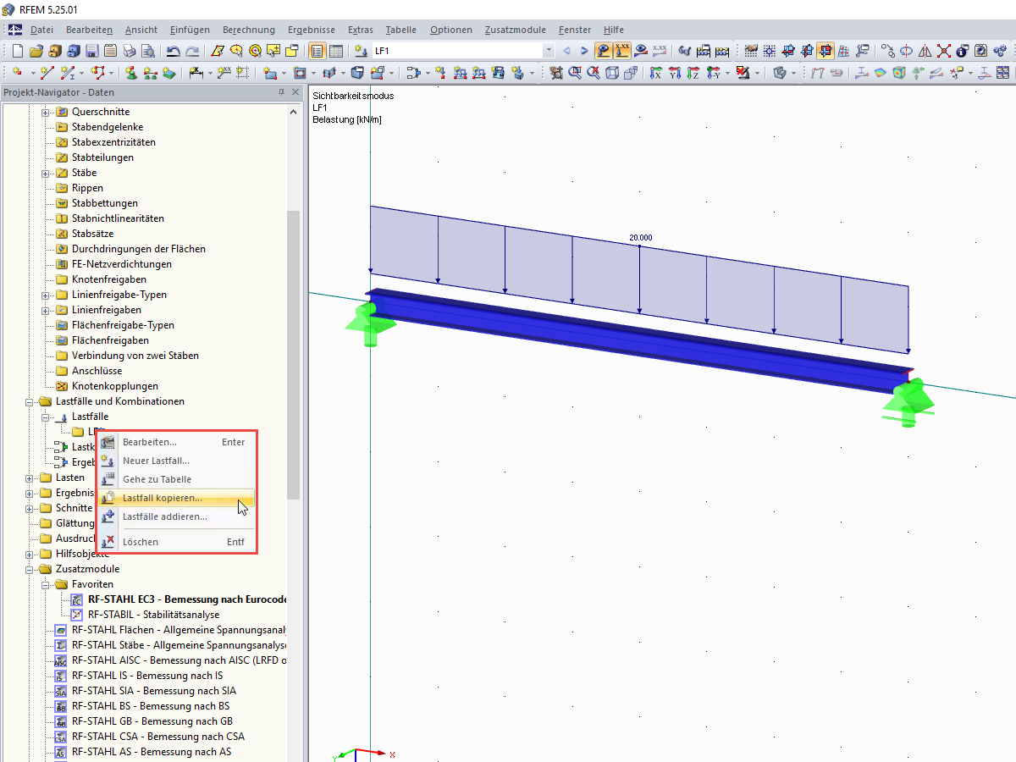1016x762 pixels.
Task: Save the model with the floppy disk icon
Action: point(91,51)
